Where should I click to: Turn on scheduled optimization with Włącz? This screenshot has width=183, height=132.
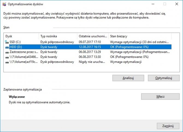(x=160, y=96)
